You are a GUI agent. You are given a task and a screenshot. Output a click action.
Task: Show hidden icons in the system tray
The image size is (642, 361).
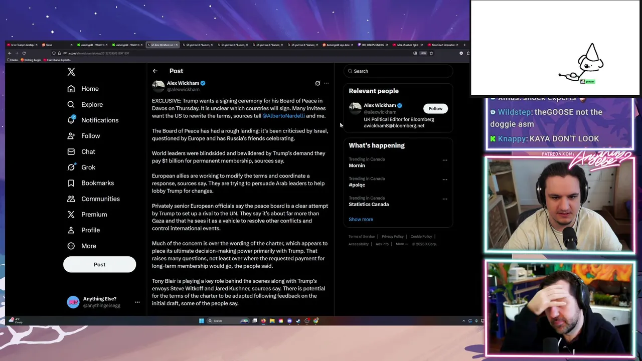(x=463, y=321)
